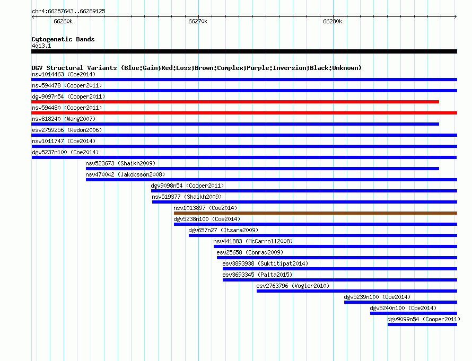Click the right arrow of the ruler
Viewport: 472px width, 361px height.
pos(456,16)
